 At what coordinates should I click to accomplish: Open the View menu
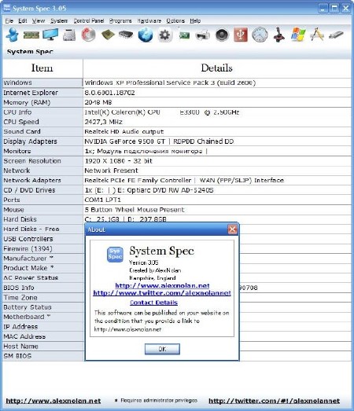39,20
